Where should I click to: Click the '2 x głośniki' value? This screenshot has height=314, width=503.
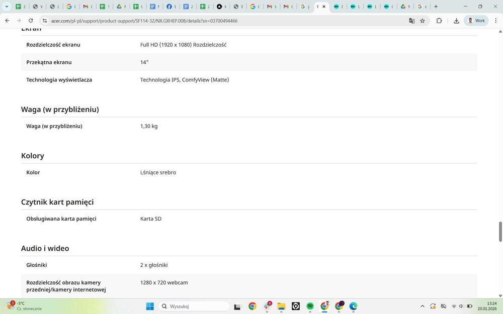click(x=153, y=265)
